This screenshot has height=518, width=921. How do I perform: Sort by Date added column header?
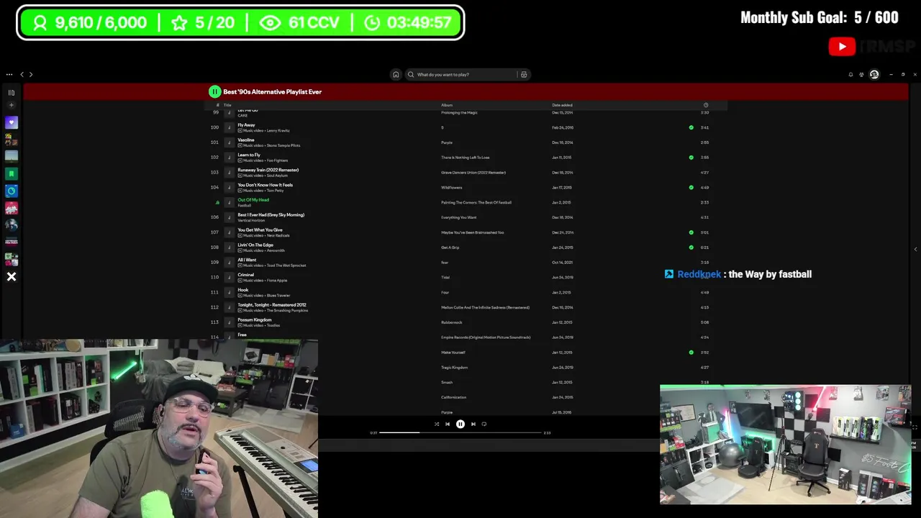[562, 105]
